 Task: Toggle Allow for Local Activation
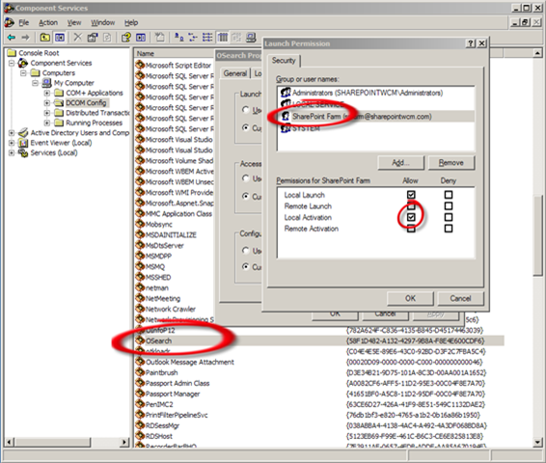[x=411, y=217]
